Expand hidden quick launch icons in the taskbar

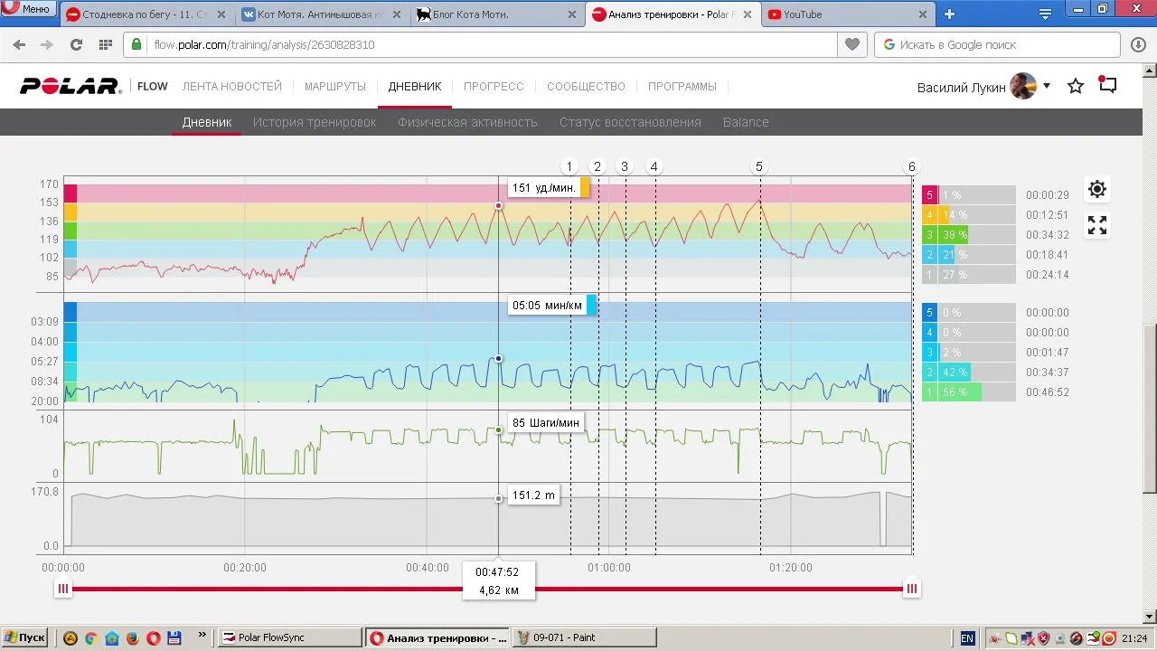click(202, 636)
